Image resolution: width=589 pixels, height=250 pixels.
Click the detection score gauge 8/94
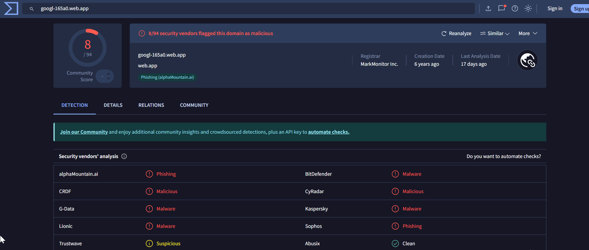pyautogui.click(x=88, y=48)
